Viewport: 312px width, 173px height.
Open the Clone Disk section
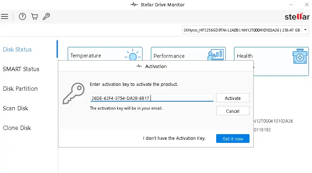point(17,128)
